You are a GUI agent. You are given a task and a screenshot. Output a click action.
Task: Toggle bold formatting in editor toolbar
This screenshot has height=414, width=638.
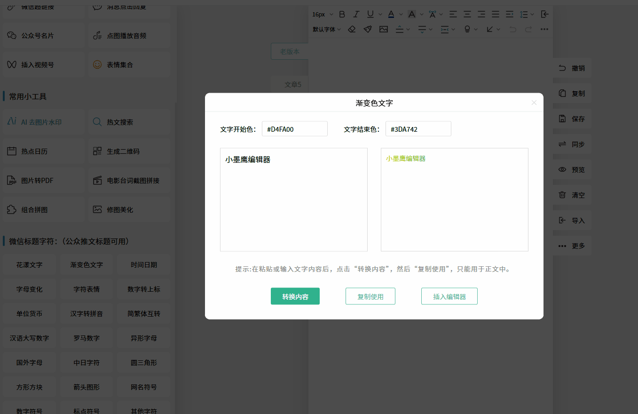click(342, 14)
